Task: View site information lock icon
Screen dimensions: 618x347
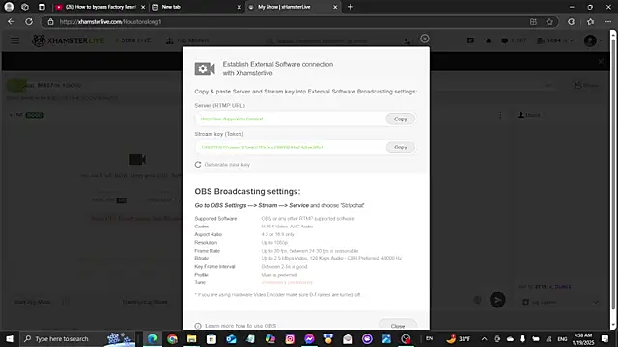Action: click(x=50, y=21)
